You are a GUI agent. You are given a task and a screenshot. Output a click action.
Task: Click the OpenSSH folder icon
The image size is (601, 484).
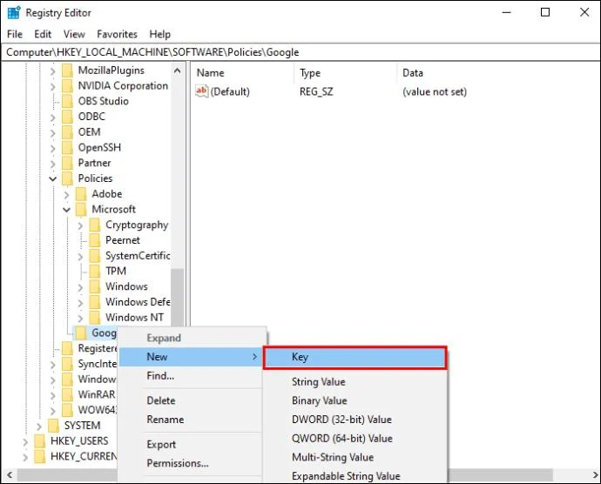[67, 147]
